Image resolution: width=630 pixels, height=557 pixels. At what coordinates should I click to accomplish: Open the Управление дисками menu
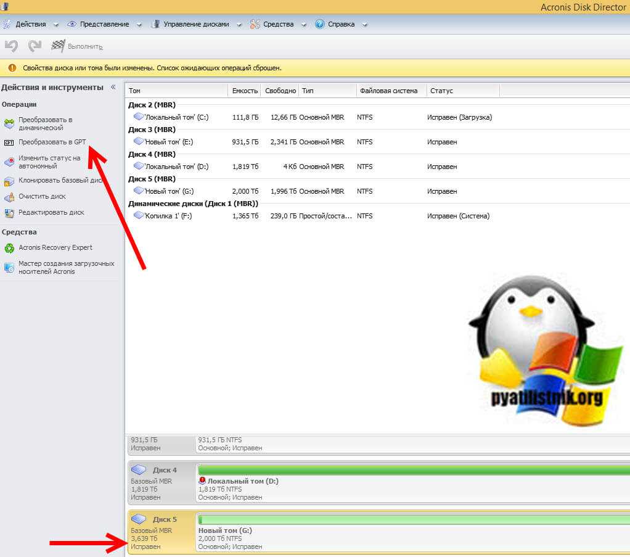point(195,25)
